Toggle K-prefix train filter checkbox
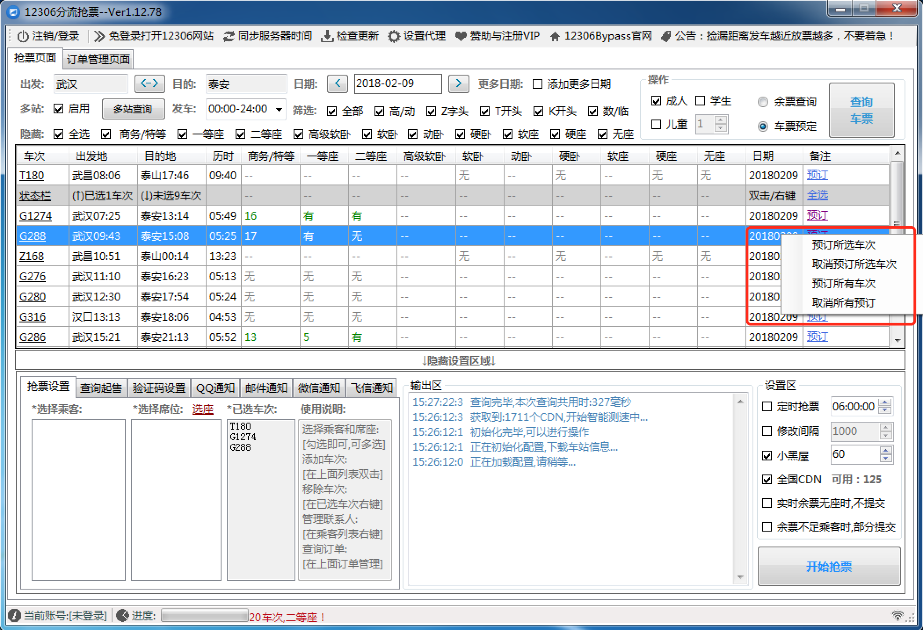923x630 pixels. pyautogui.click(x=538, y=112)
